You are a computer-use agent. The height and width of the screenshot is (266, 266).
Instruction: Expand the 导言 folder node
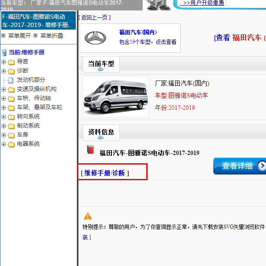[x=3, y=62]
